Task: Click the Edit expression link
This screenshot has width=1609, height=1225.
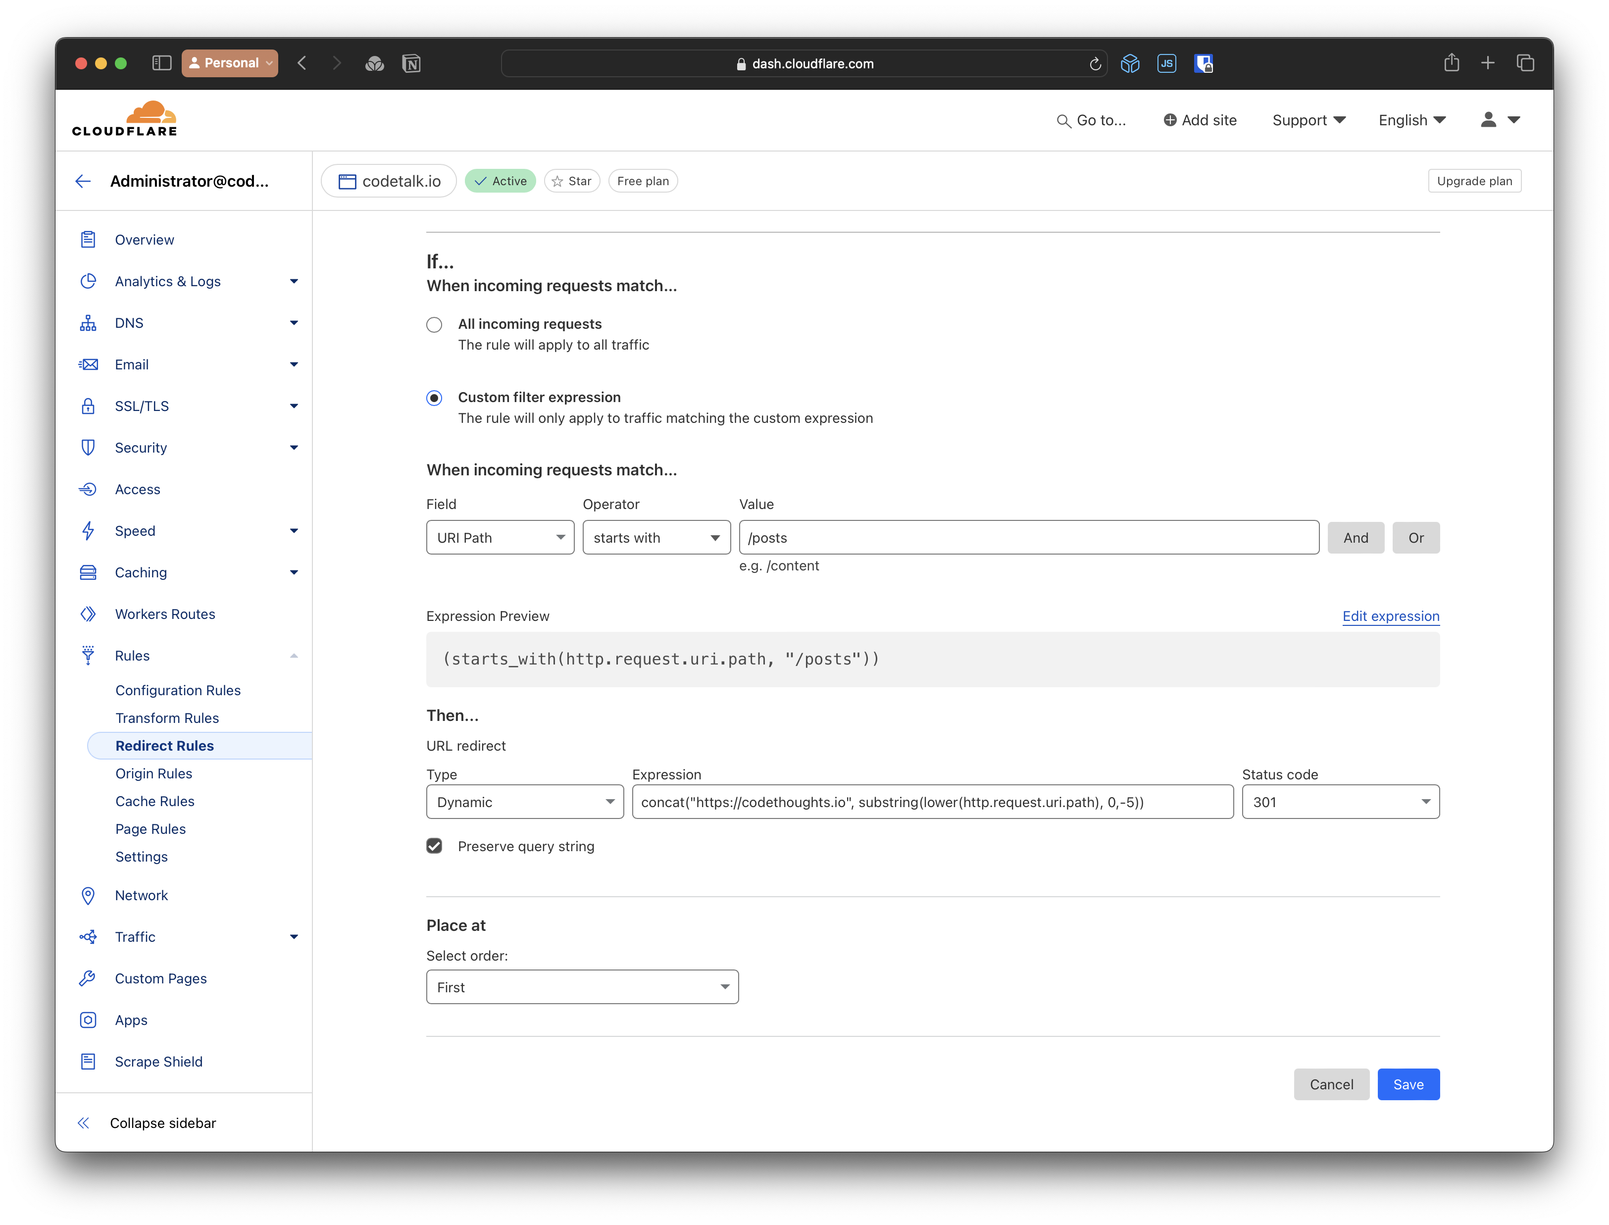Action: (1390, 616)
